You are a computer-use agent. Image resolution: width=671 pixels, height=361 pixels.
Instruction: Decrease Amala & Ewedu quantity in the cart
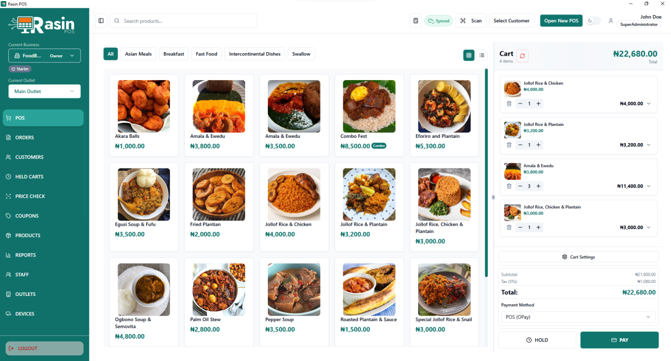520,186
